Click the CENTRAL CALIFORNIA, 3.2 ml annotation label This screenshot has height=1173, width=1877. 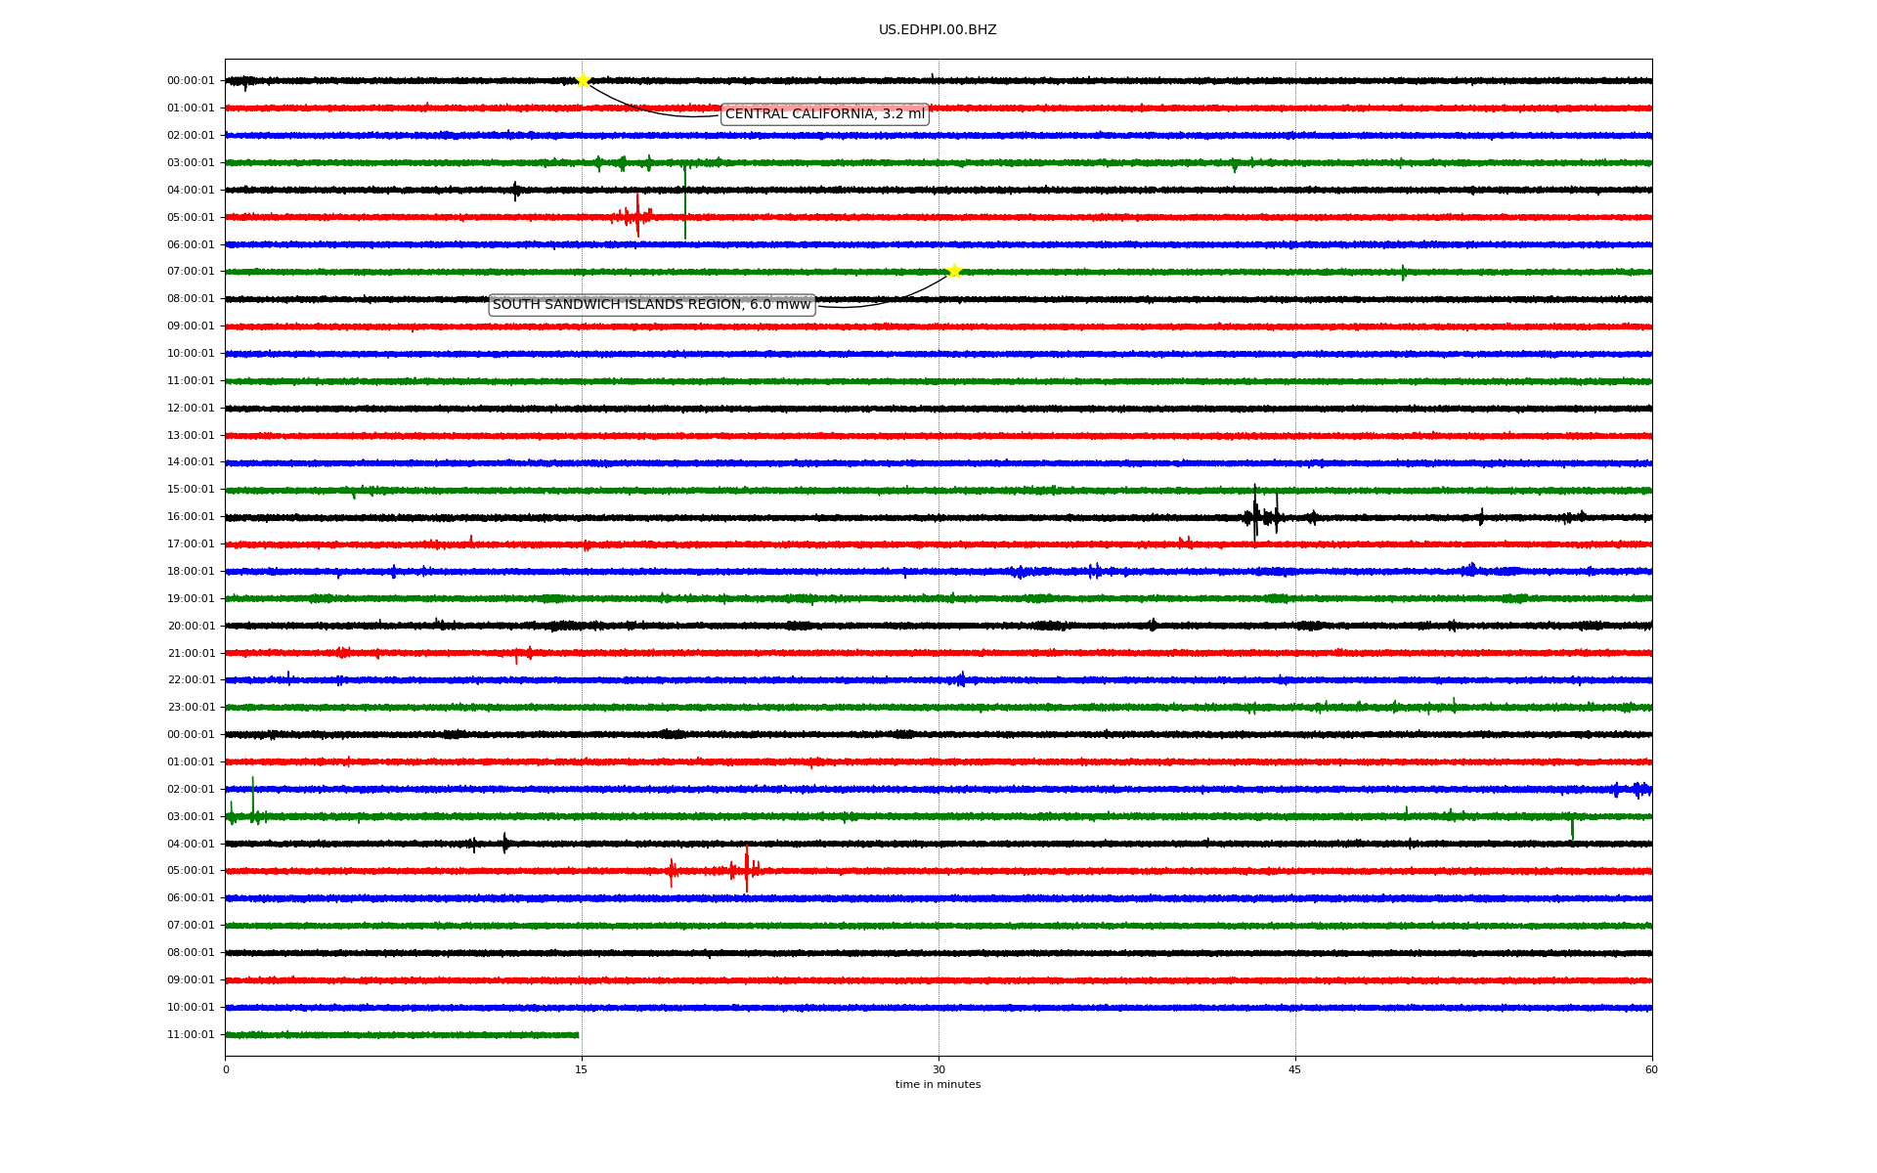(824, 114)
